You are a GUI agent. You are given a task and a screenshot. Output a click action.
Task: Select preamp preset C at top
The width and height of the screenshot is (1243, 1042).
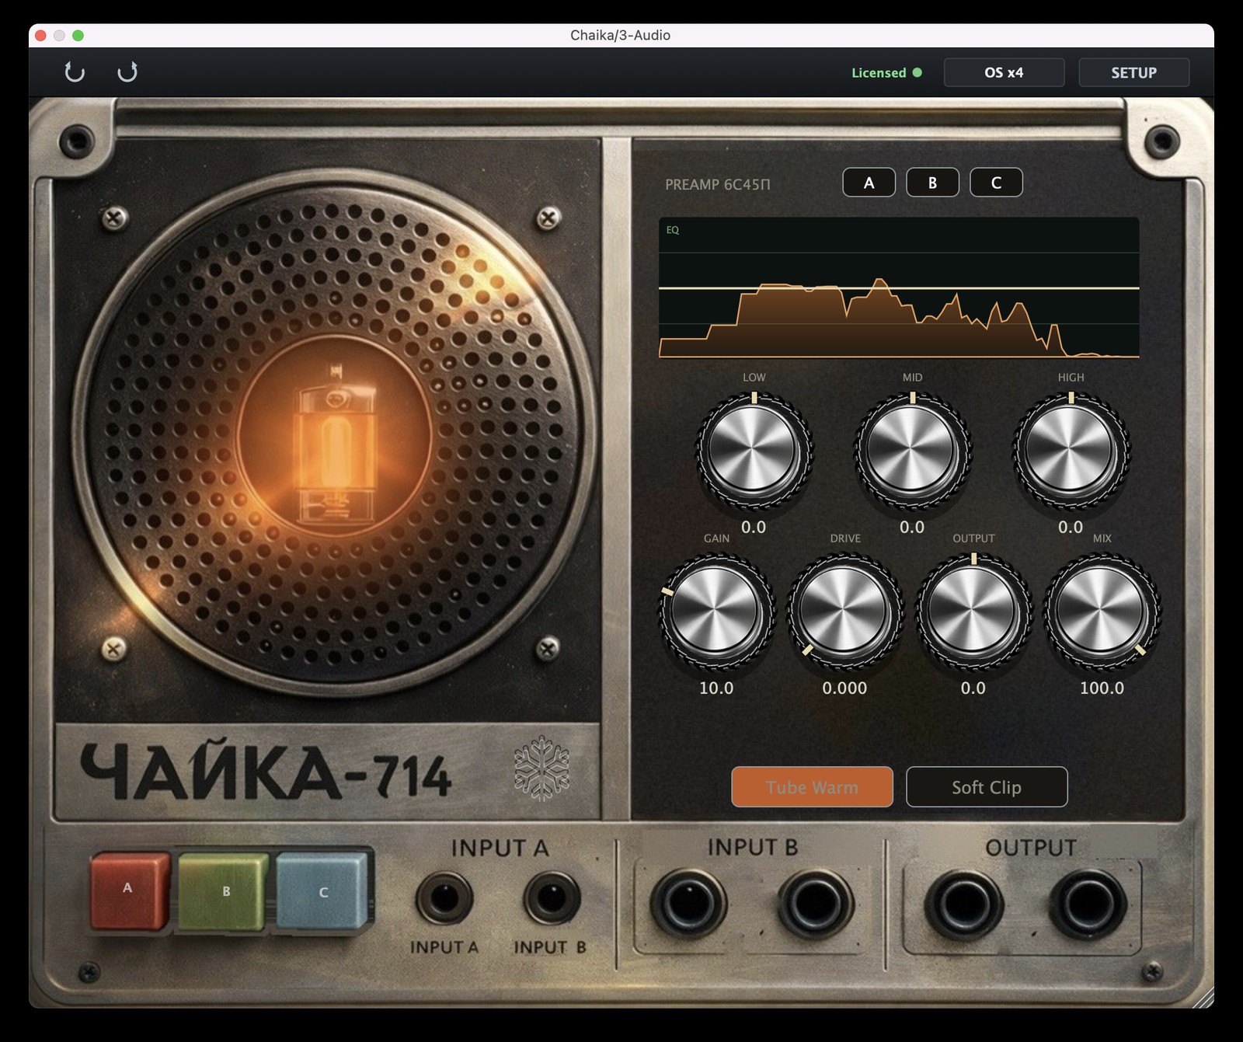click(996, 183)
